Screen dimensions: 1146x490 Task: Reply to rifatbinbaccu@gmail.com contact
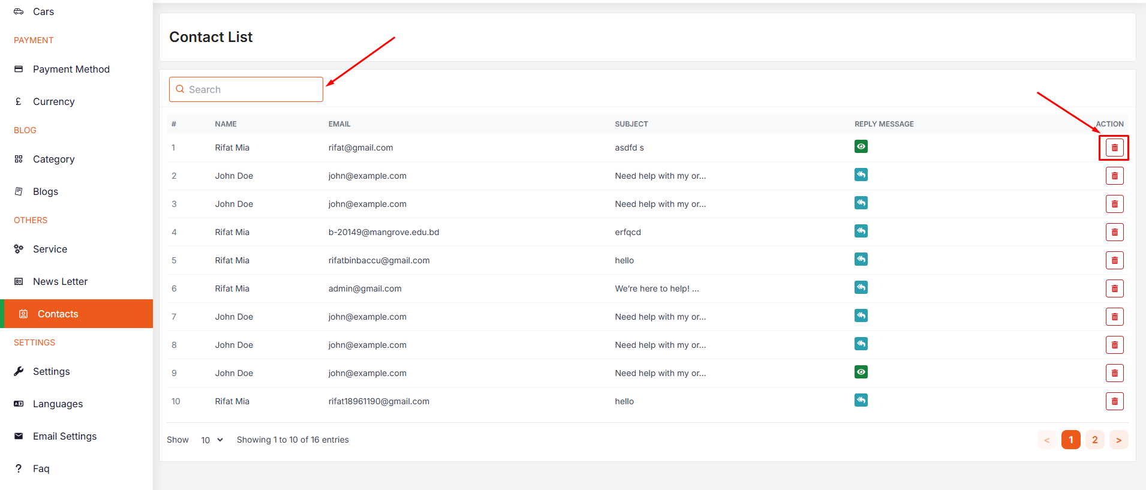(x=861, y=260)
